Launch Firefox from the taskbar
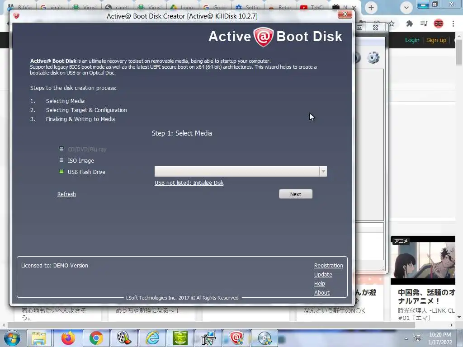The width and height of the screenshot is (463, 347). [68, 338]
